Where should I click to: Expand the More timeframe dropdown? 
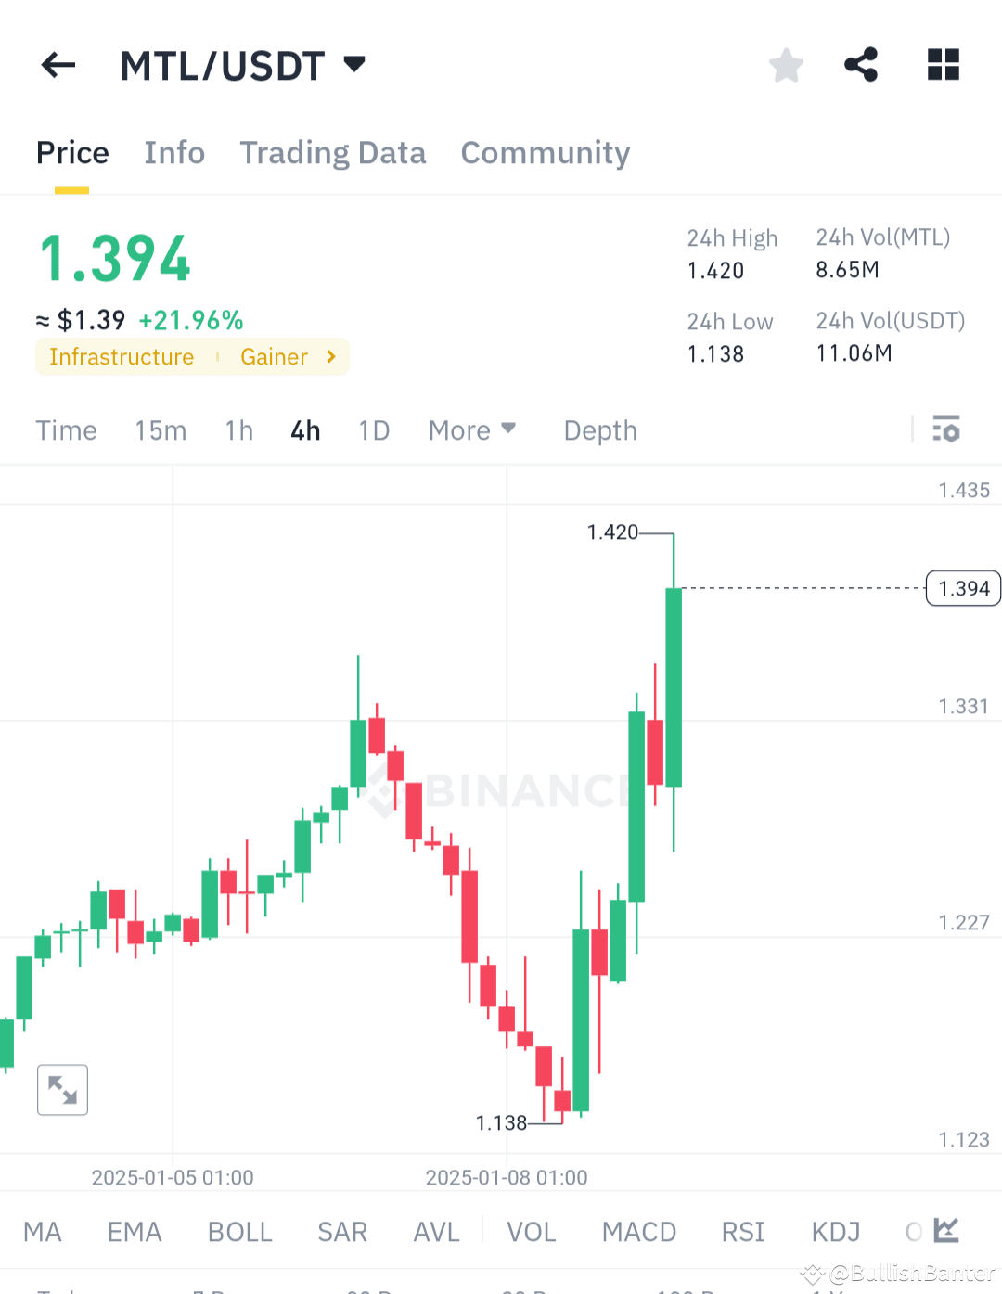pyautogui.click(x=471, y=429)
